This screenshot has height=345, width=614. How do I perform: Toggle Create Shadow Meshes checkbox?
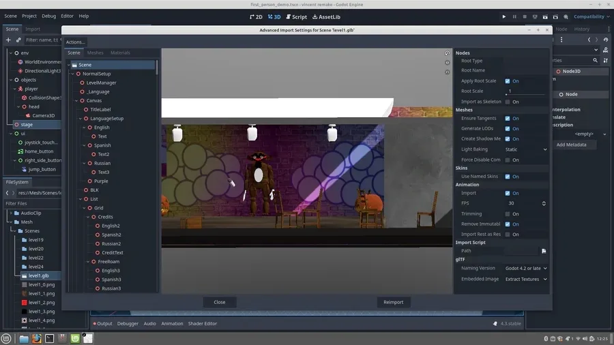tap(508, 139)
